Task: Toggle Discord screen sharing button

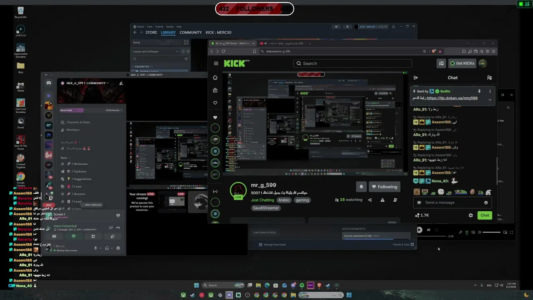Action: click(x=74, y=236)
